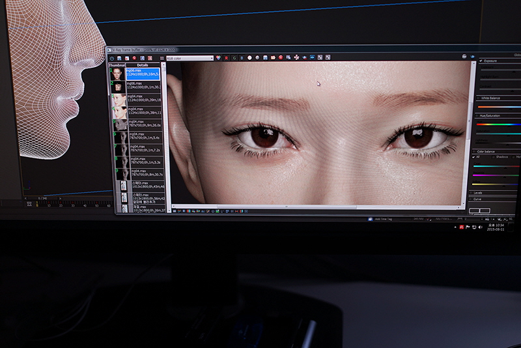Clear the frame buffer image red icon
The width and height of the screenshot is (521, 348).
click(x=281, y=57)
